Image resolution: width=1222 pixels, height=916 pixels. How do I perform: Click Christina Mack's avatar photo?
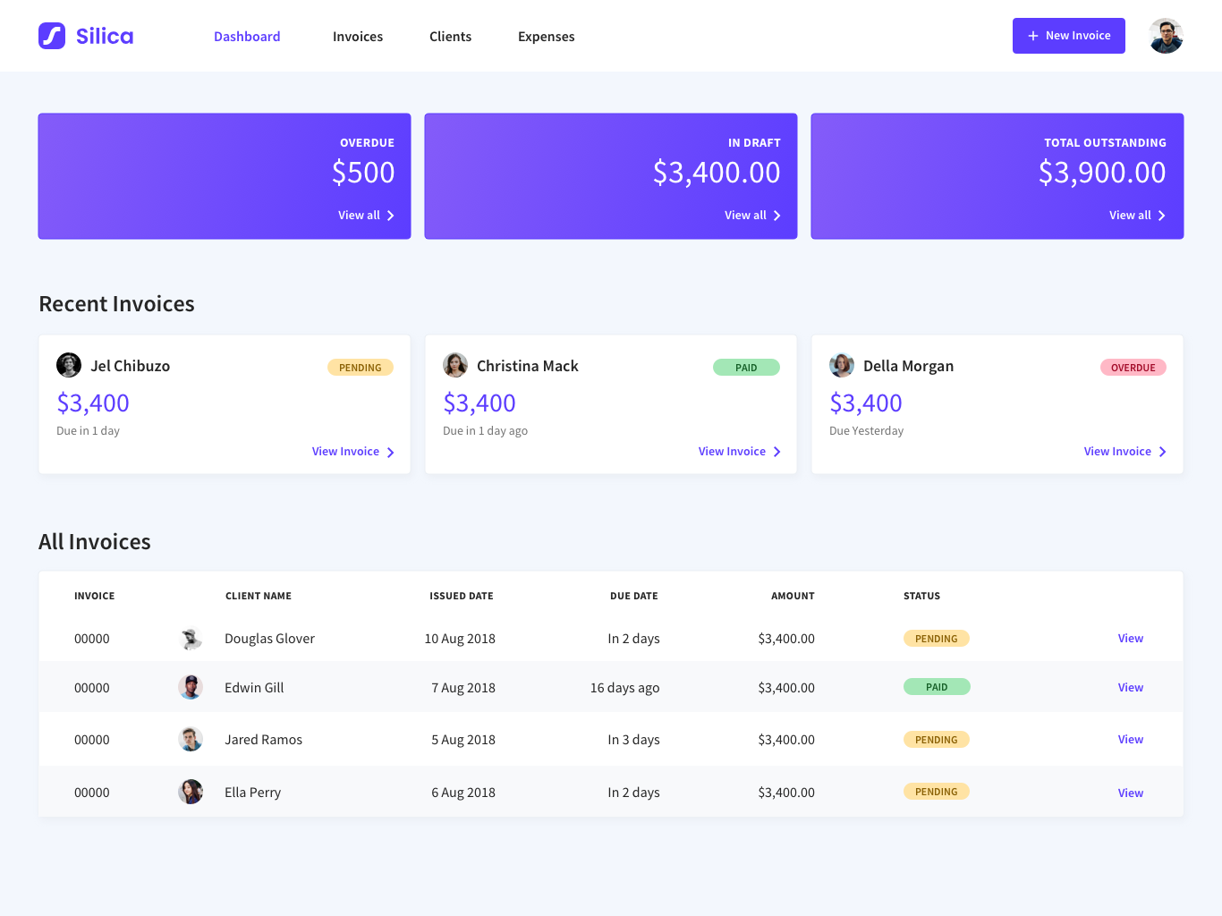coord(455,365)
